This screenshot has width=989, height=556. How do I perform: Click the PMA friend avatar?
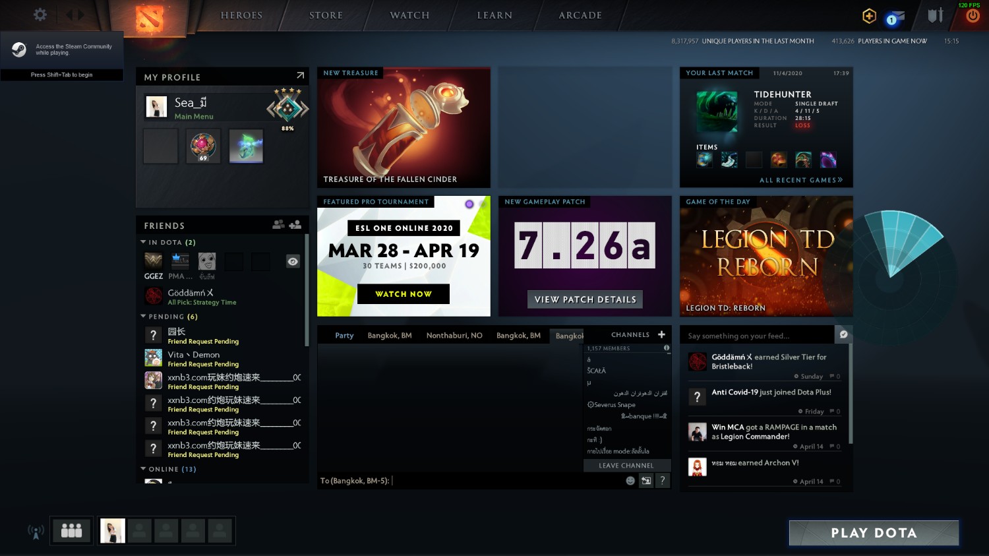pos(180,261)
